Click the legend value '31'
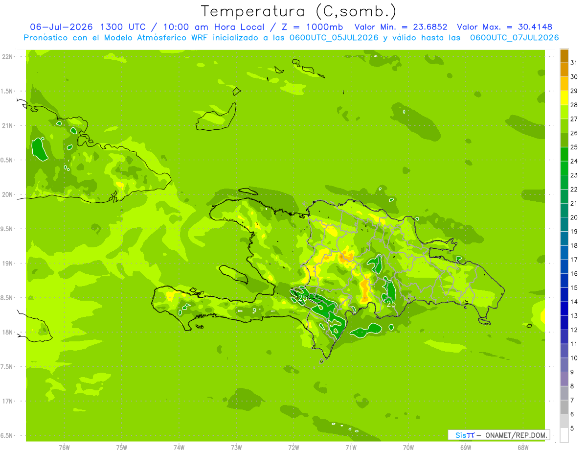The width and height of the screenshot is (587, 454). pyautogui.click(x=574, y=63)
